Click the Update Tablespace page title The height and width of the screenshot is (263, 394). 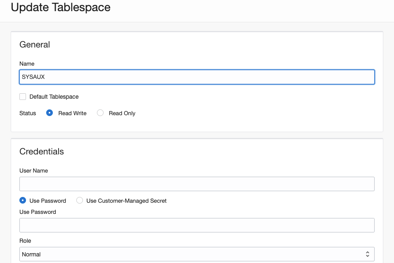click(61, 7)
